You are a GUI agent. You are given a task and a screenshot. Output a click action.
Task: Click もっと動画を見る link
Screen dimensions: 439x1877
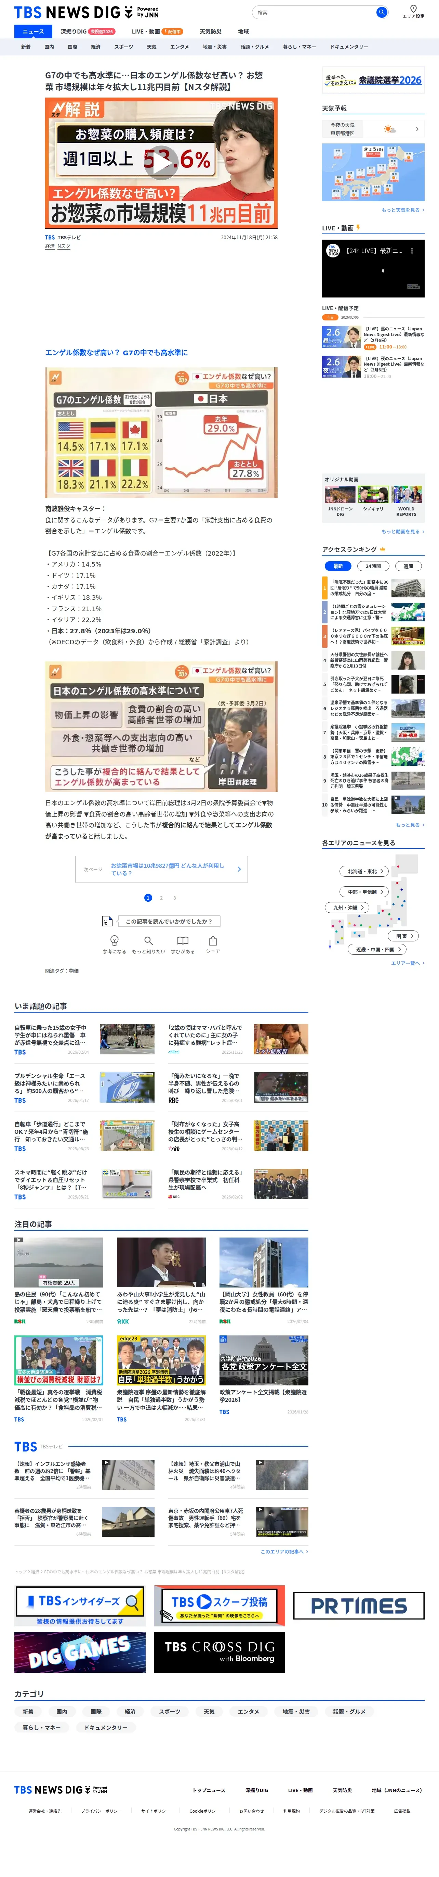coord(403,531)
